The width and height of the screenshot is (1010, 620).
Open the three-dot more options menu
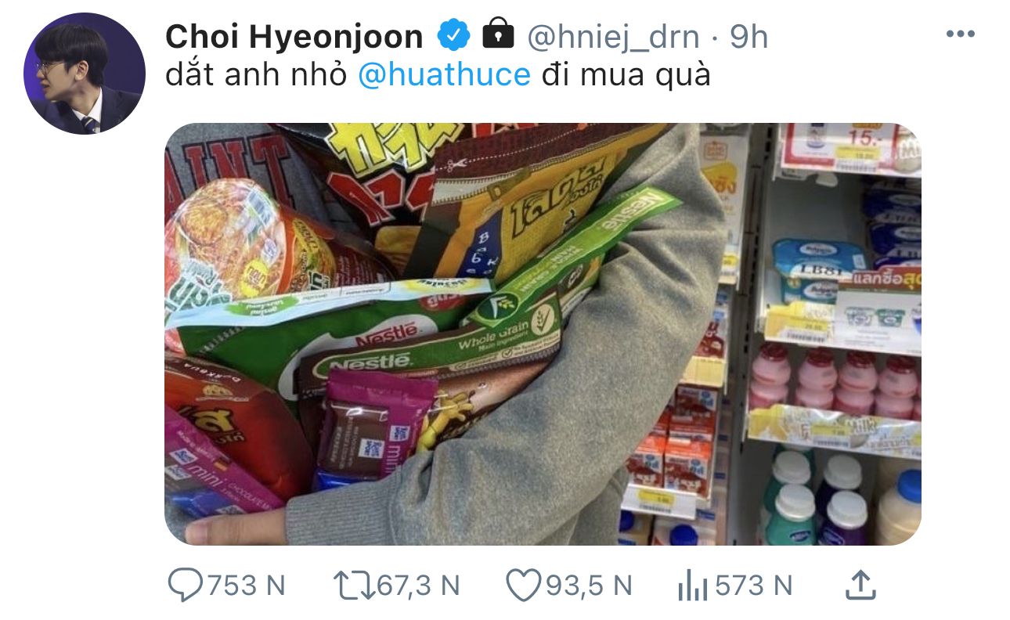pyautogui.click(x=959, y=35)
